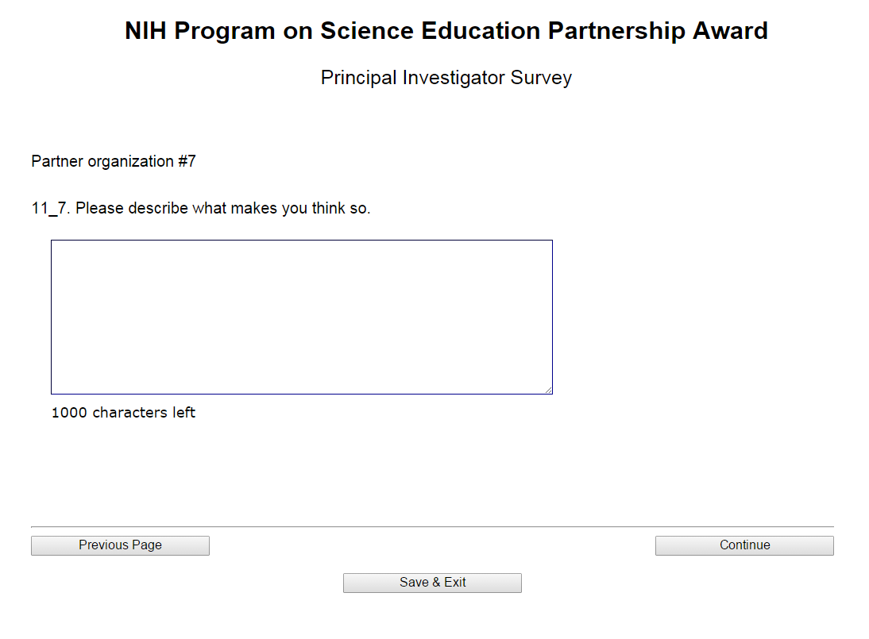
Task: Click the word 'NIH' in the page title
Action: coord(147,31)
